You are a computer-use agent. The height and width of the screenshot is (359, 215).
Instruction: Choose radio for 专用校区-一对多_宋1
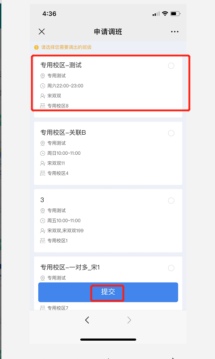click(171, 268)
